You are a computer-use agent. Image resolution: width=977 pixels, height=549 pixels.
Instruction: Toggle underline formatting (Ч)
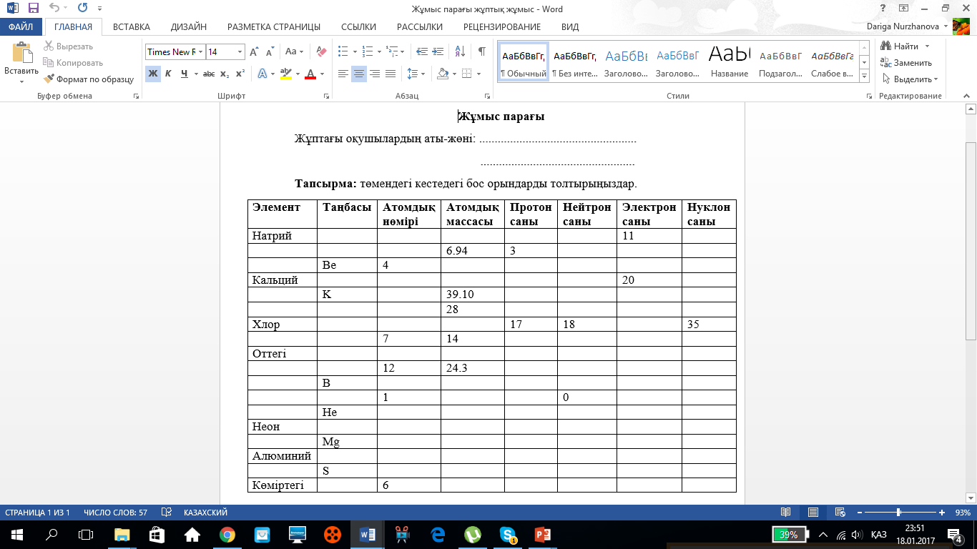185,74
